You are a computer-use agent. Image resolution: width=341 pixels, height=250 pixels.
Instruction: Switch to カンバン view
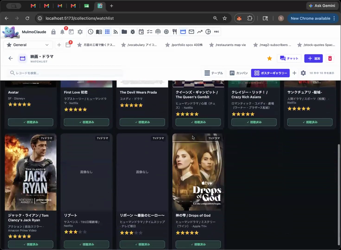239,73
